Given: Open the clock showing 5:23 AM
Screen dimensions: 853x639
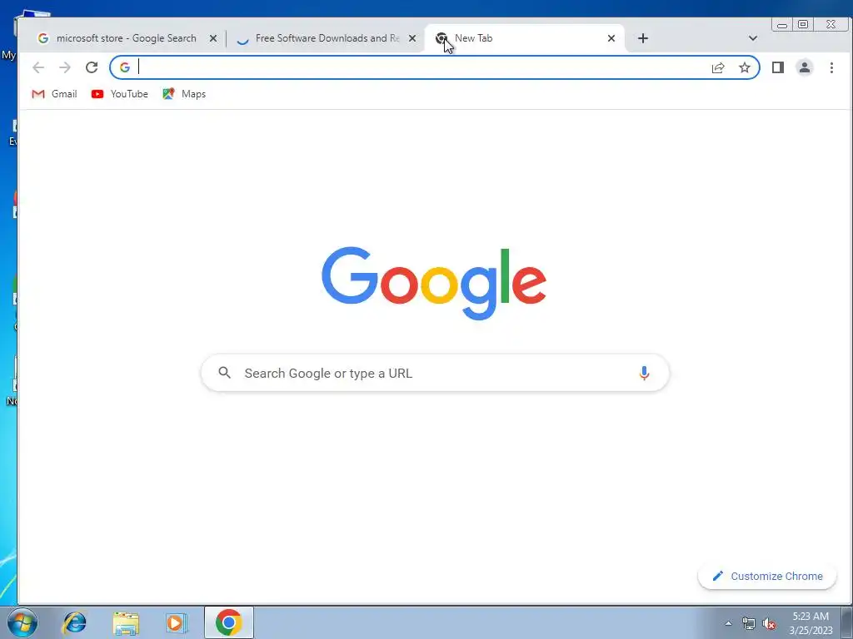Looking at the screenshot, I should [x=811, y=623].
